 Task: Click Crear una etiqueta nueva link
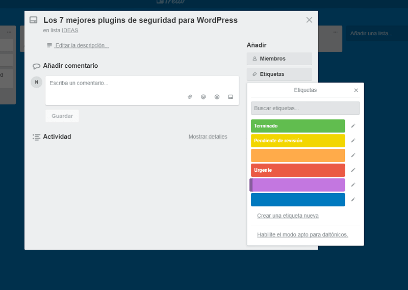(x=288, y=216)
